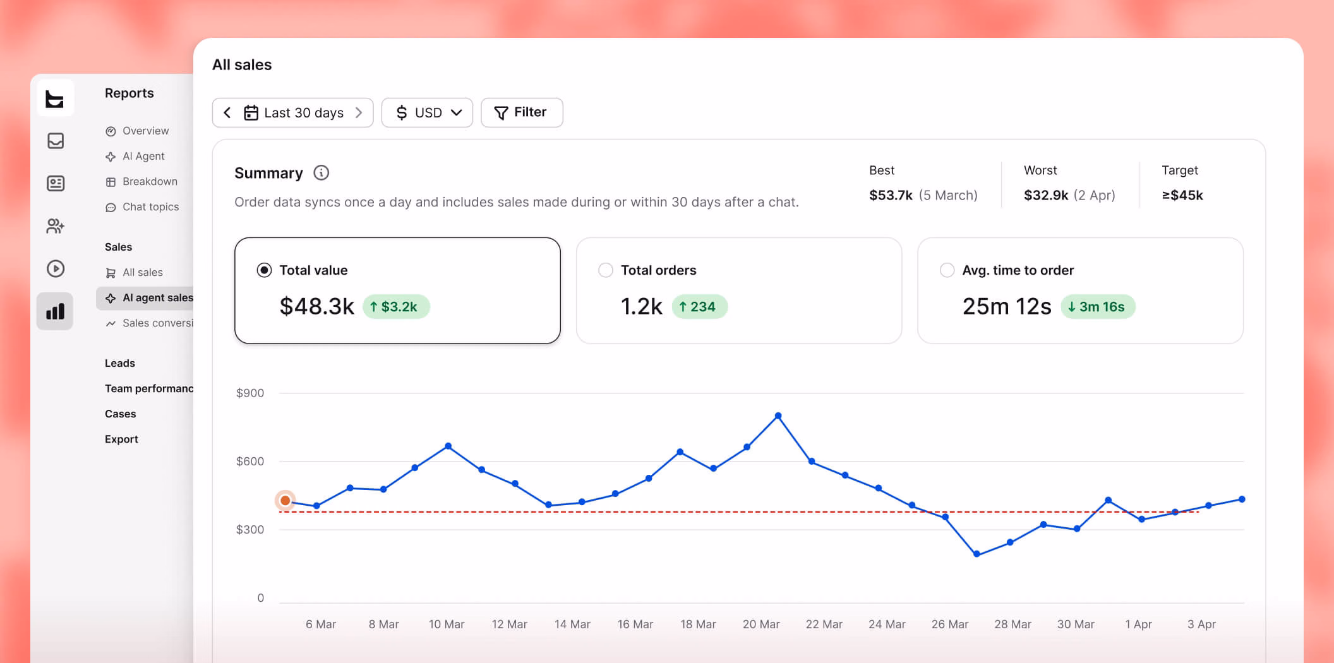
Task: Click the Target value ≥$45k
Action: coord(1182,195)
